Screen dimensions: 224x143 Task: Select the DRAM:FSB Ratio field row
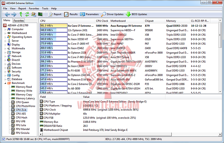pyautogui.click(x=102, y=126)
